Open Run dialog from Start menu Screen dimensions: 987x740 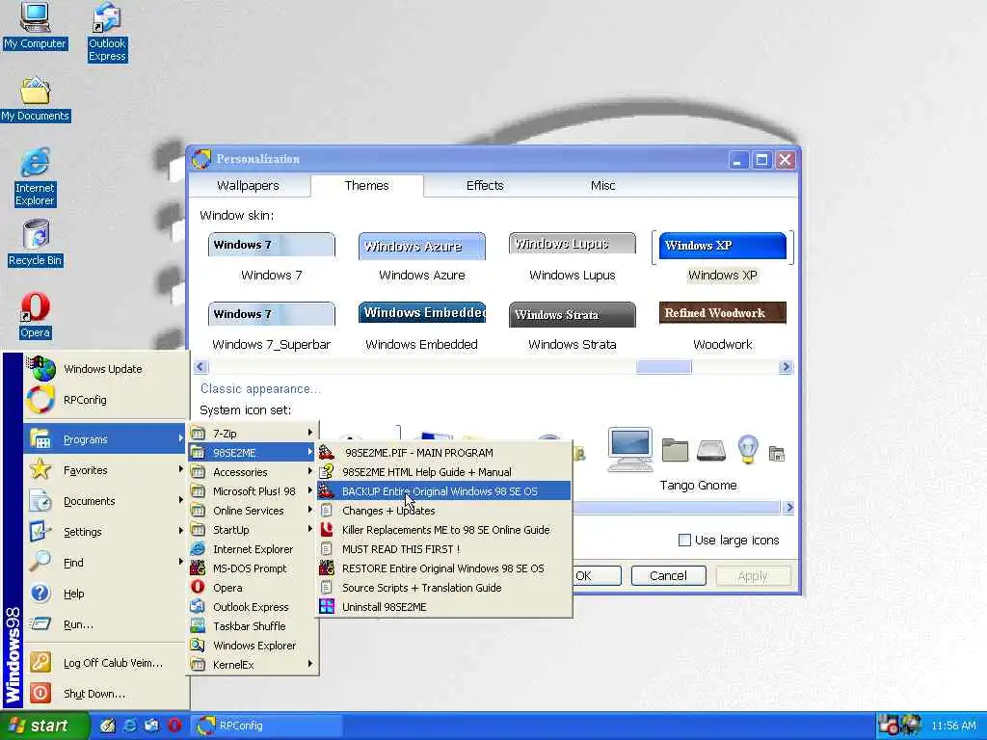click(x=106, y=624)
